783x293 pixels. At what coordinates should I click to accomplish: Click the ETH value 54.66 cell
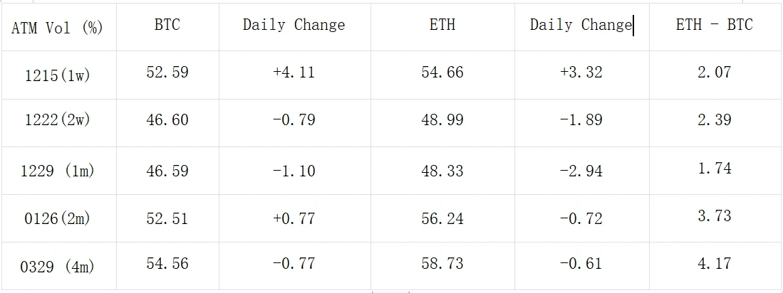[442, 72]
